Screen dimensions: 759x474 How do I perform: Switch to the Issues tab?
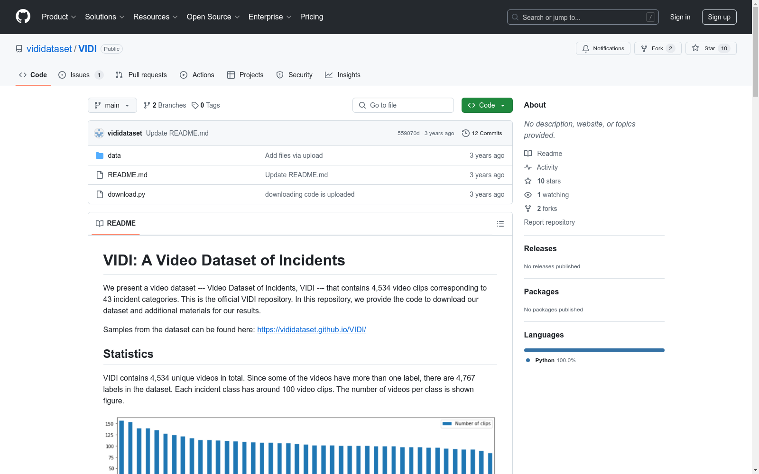[80, 75]
